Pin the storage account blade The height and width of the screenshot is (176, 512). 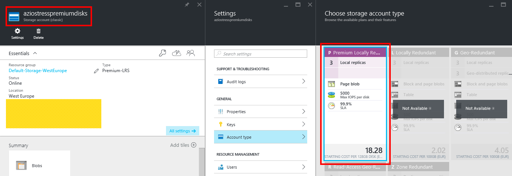[187, 4]
